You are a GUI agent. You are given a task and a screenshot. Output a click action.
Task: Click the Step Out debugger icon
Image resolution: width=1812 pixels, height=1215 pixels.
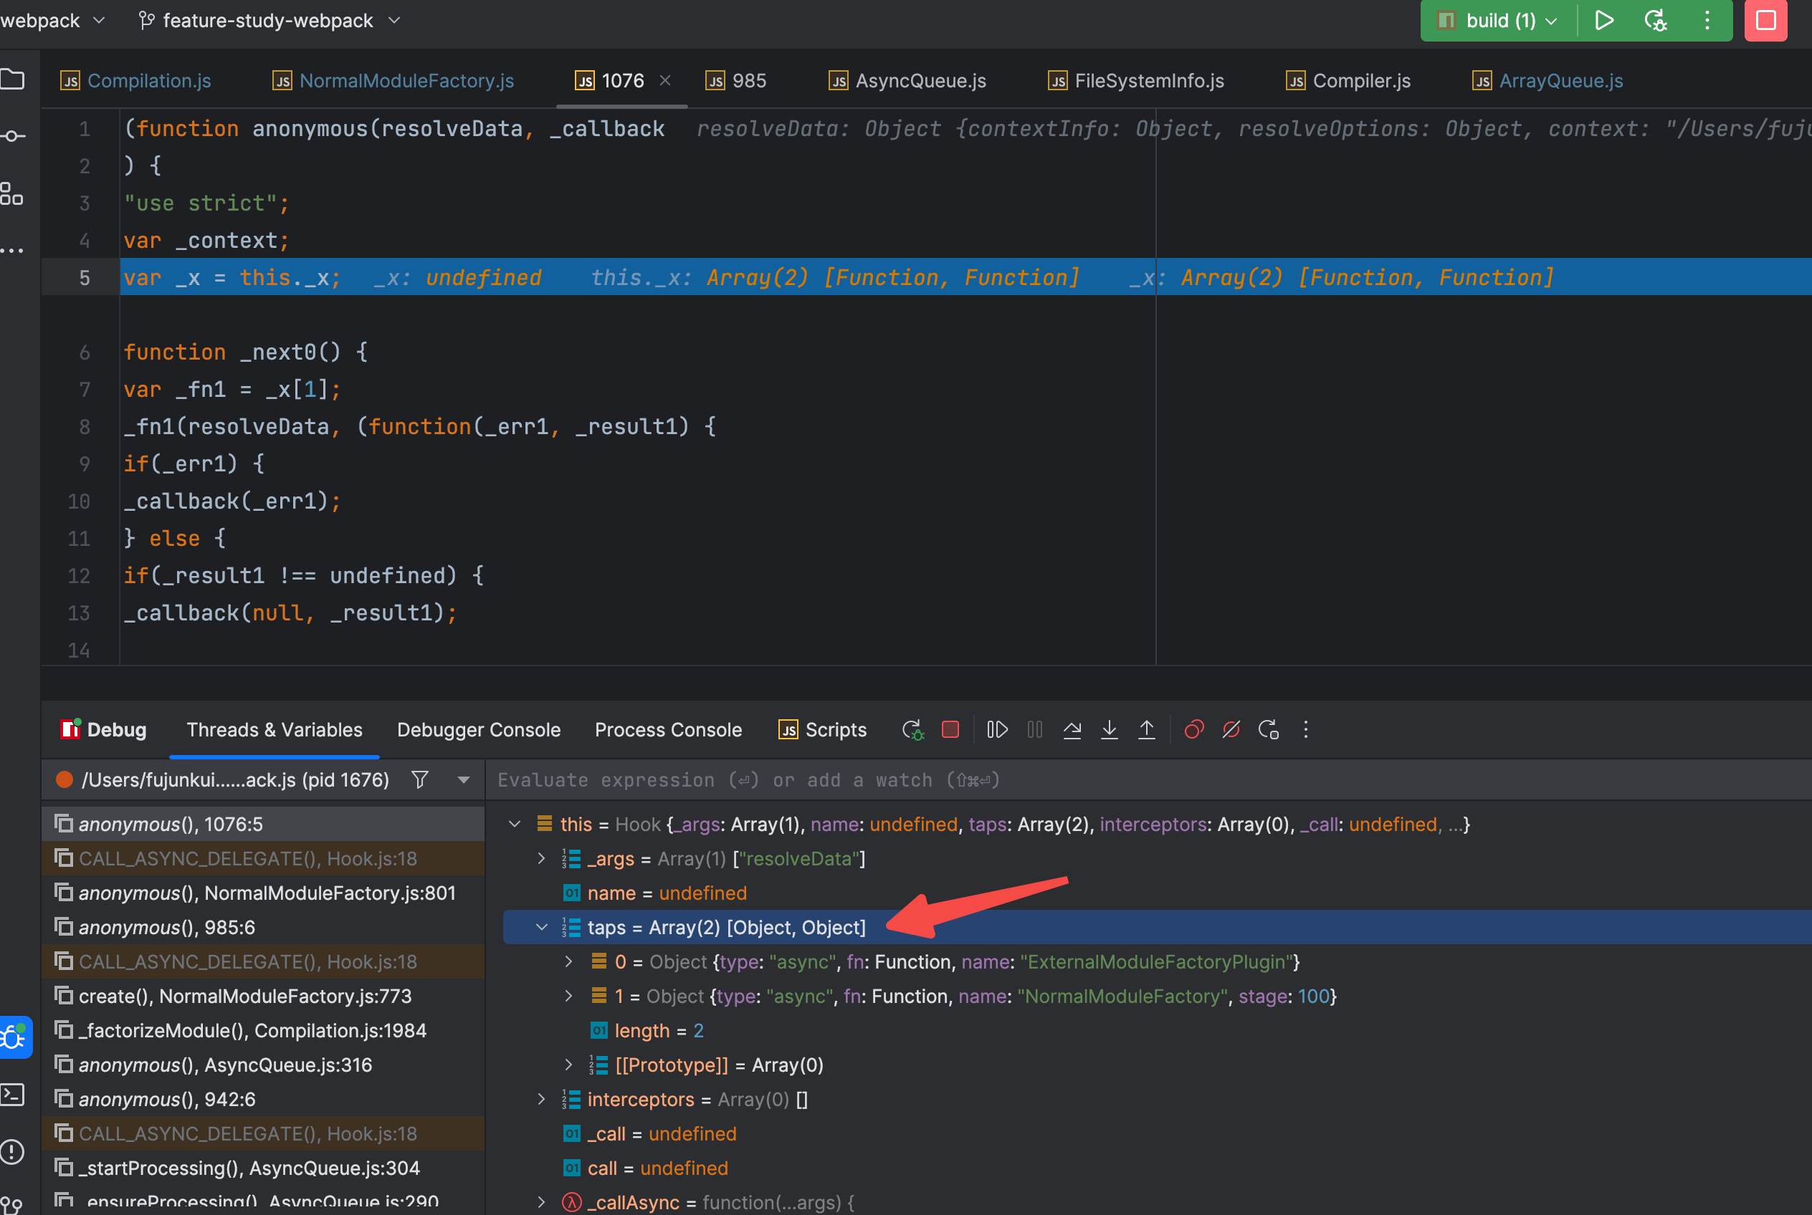tap(1146, 730)
